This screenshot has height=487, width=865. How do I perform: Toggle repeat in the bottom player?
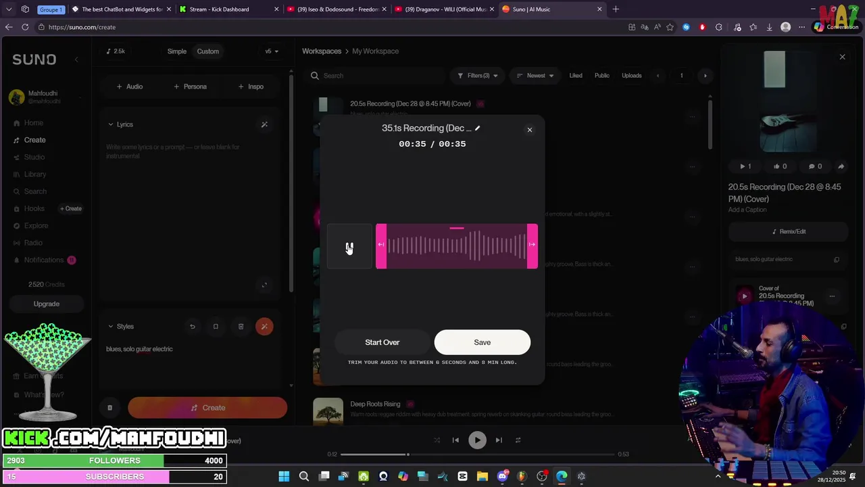point(518,440)
